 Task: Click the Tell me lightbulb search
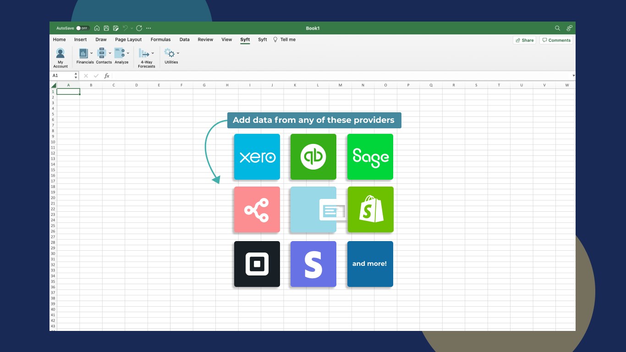pyautogui.click(x=285, y=40)
